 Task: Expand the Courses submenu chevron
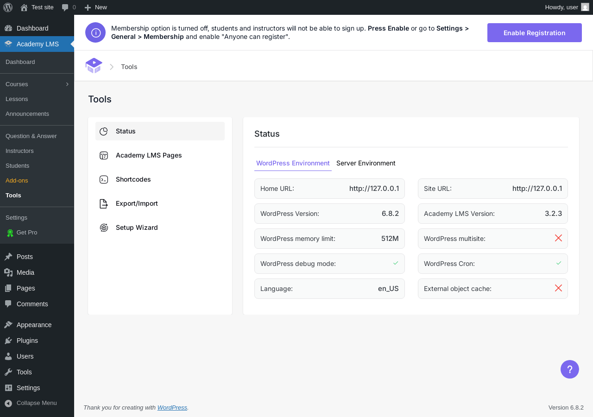[67, 84]
